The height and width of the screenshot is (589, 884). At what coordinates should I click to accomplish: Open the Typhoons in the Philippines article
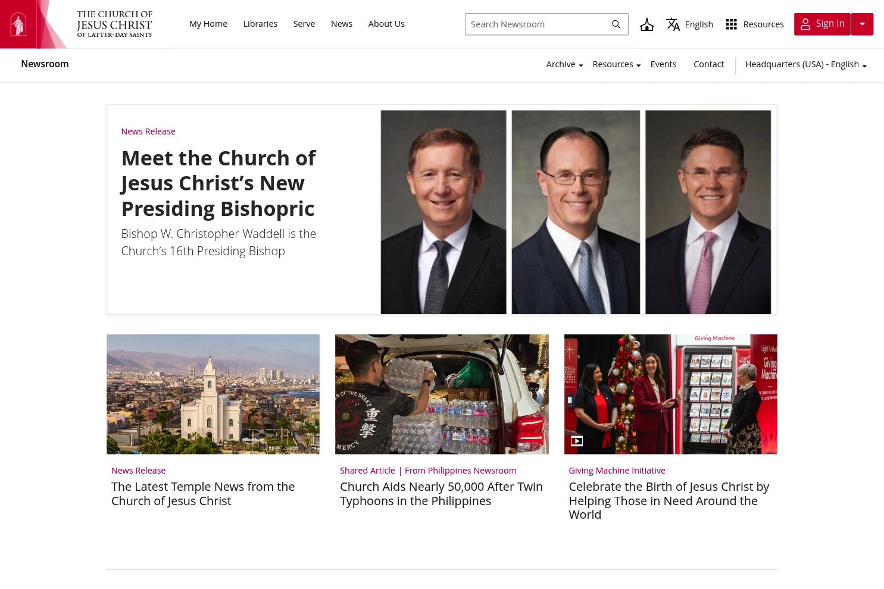(x=441, y=493)
